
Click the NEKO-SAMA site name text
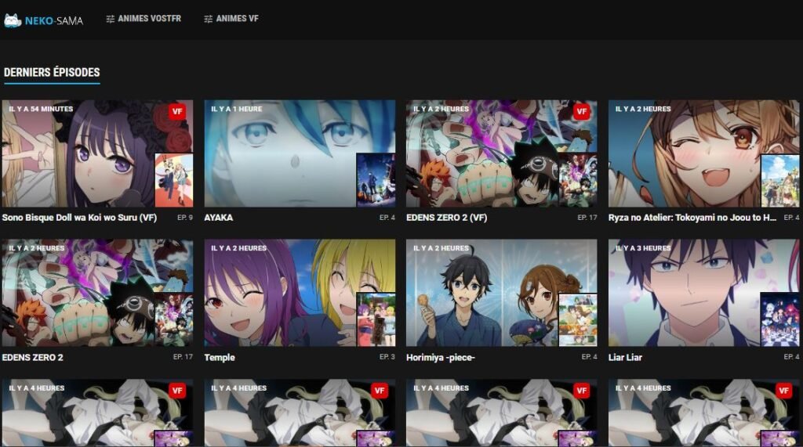pyautogui.click(x=54, y=21)
